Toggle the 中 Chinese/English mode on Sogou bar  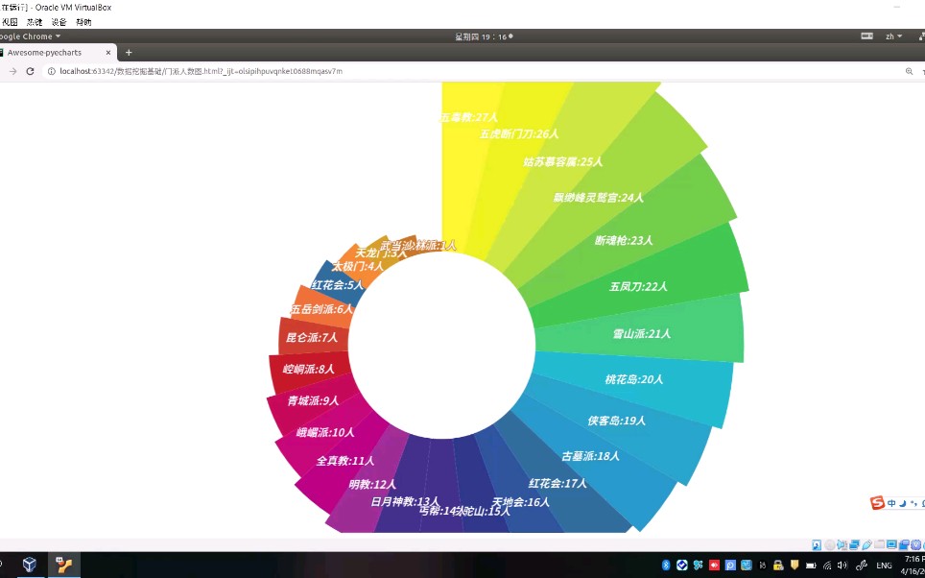[891, 504]
